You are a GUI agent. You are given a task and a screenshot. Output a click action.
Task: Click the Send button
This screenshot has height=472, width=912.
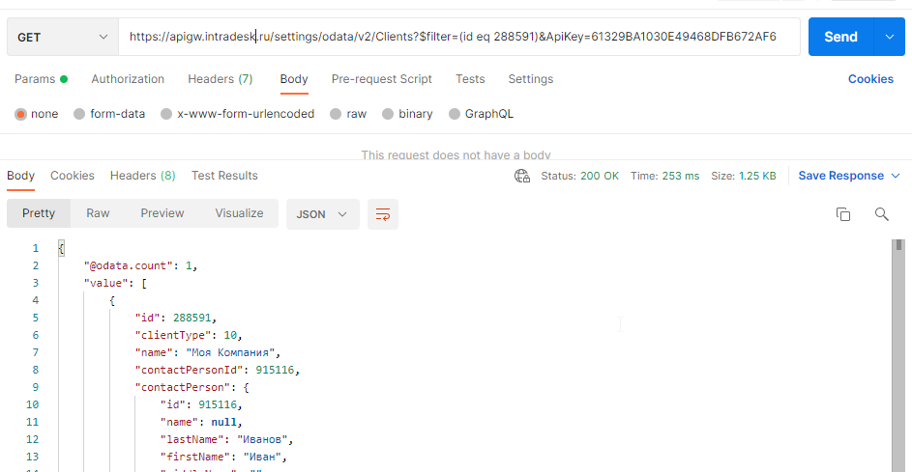839,37
